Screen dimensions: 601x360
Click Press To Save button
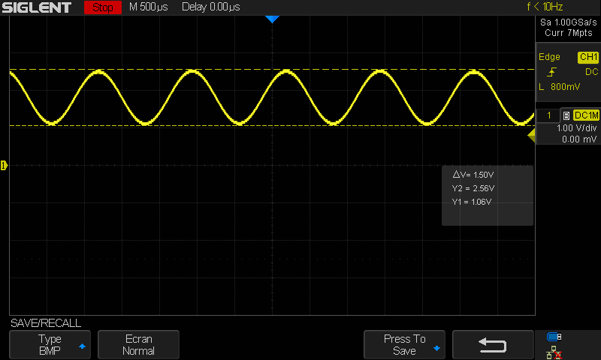click(404, 345)
